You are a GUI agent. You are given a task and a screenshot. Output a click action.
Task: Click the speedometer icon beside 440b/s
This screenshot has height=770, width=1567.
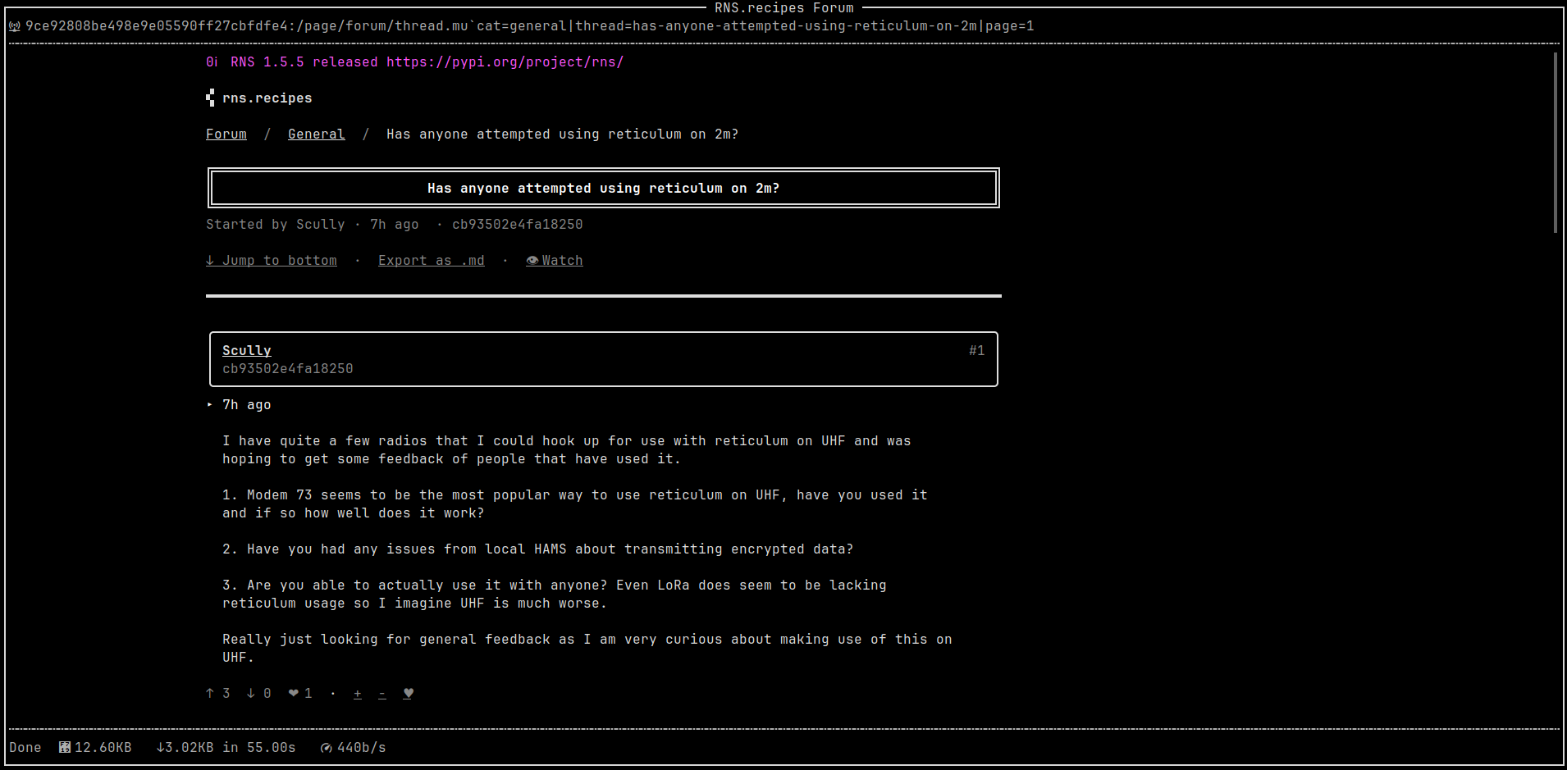click(x=327, y=748)
